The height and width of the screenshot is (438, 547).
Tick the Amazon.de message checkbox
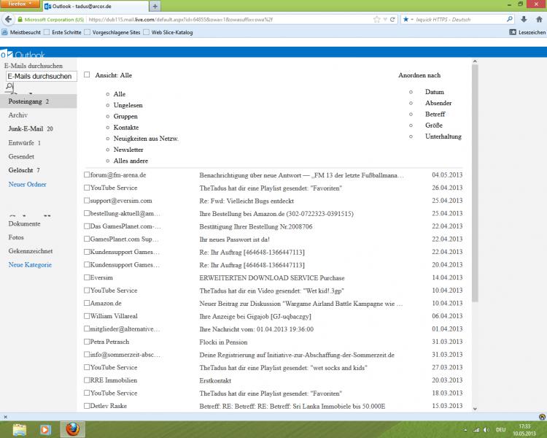(87, 303)
